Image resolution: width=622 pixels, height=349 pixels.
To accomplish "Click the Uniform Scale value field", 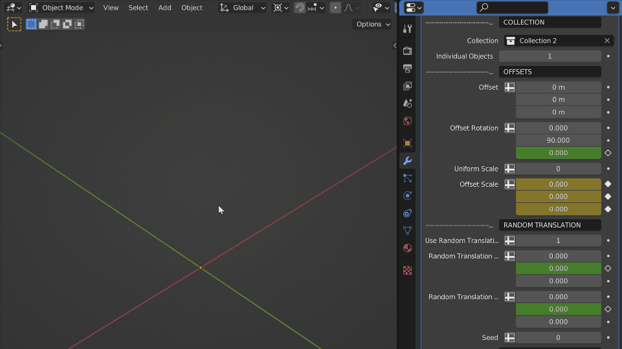I will [558, 169].
